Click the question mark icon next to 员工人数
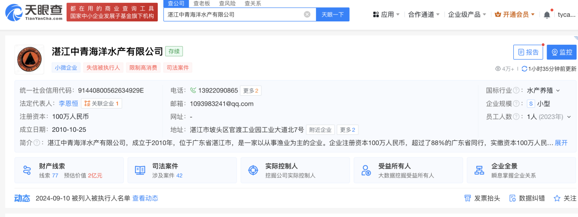The width and height of the screenshot is (578, 217). pos(516,117)
